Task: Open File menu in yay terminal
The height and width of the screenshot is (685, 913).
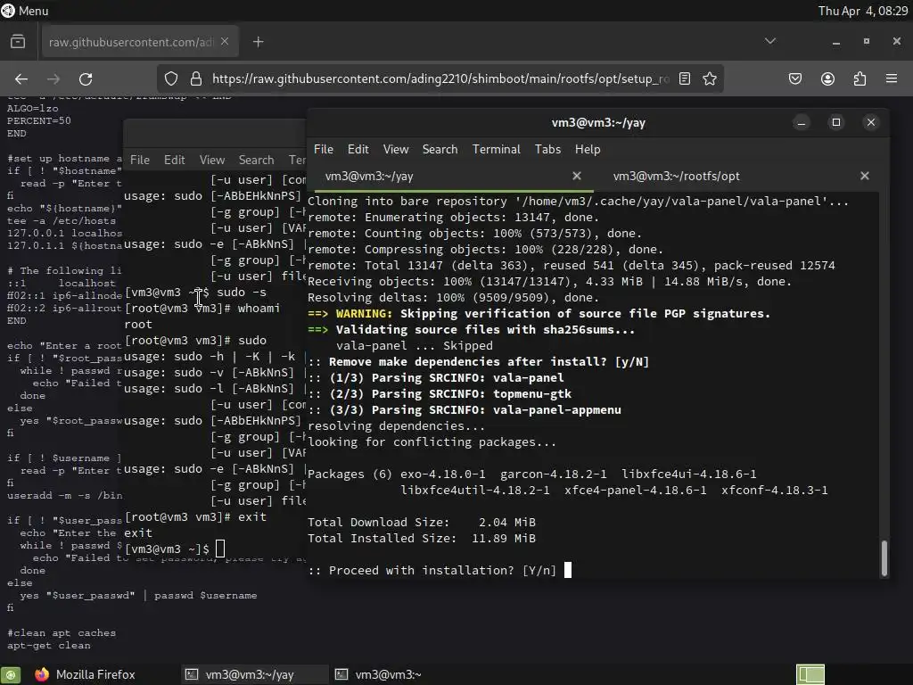Action: [x=323, y=149]
